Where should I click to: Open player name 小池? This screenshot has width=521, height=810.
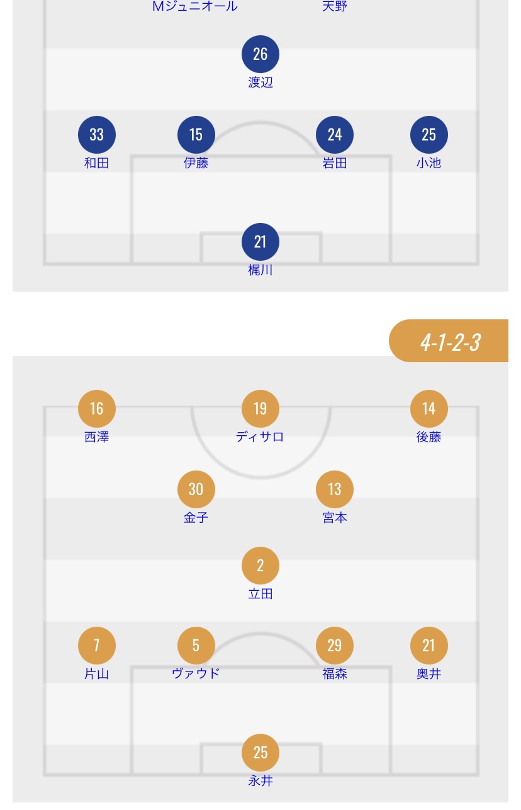coord(429,163)
